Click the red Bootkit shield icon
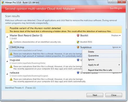This screenshot has height=102, width=128. click(78, 35)
